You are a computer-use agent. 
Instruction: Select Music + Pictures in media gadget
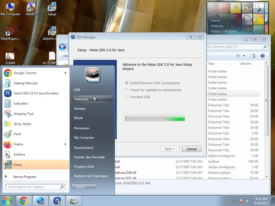pyautogui.click(x=224, y=31)
